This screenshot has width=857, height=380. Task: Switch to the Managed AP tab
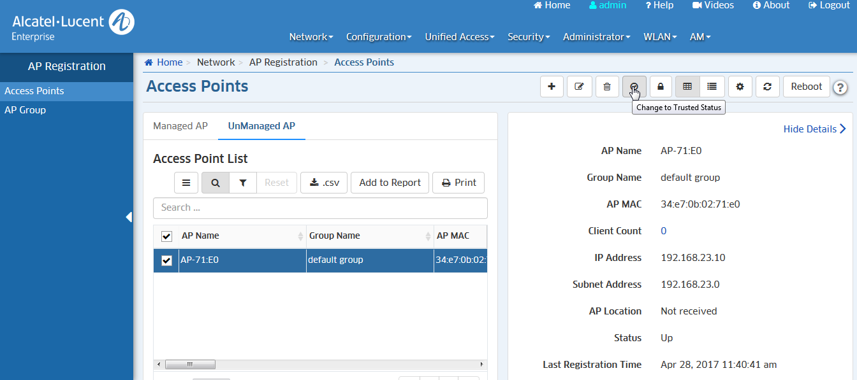[x=180, y=126]
